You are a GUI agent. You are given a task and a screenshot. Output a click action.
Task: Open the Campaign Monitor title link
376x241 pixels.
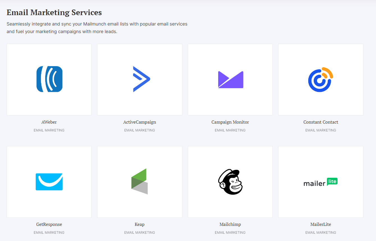[x=230, y=122]
